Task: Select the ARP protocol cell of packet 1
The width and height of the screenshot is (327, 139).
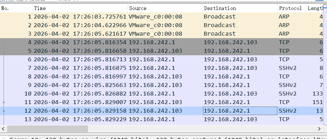Action: click(284, 17)
